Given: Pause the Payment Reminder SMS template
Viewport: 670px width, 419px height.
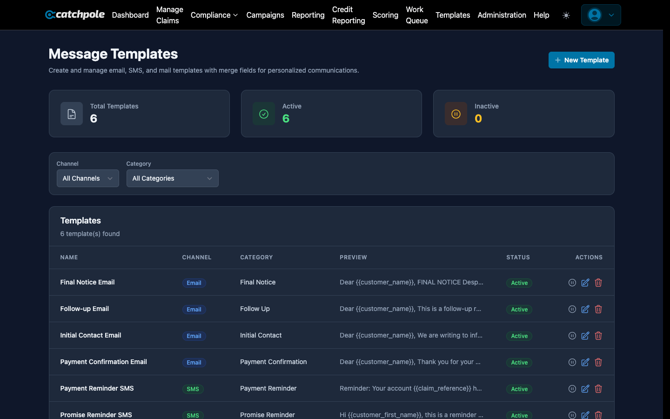Looking at the screenshot, I should pos(572,389).
